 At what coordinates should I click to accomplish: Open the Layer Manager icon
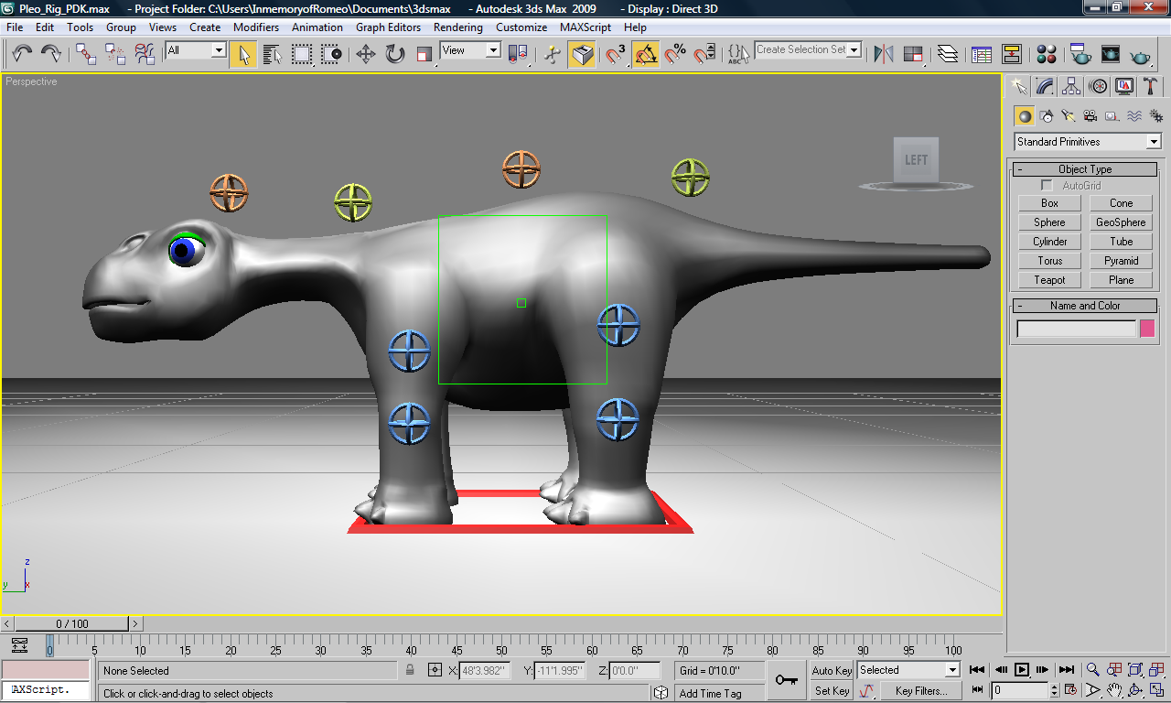tap(948, 55)
